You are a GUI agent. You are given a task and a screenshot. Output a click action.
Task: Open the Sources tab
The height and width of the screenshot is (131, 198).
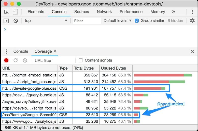point(81,12)
